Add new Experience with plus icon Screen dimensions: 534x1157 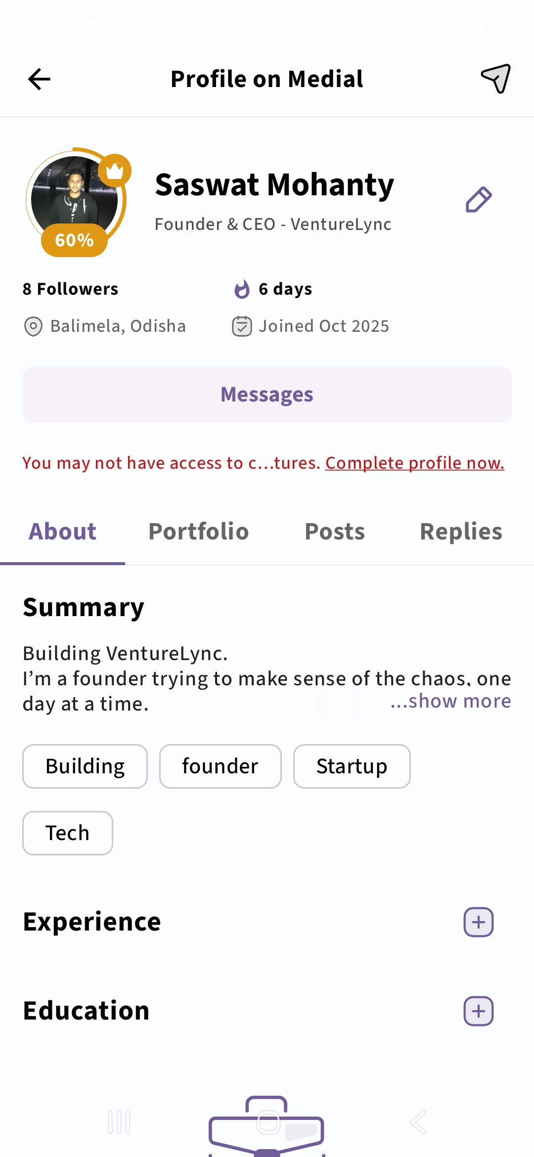click(478, 922)
